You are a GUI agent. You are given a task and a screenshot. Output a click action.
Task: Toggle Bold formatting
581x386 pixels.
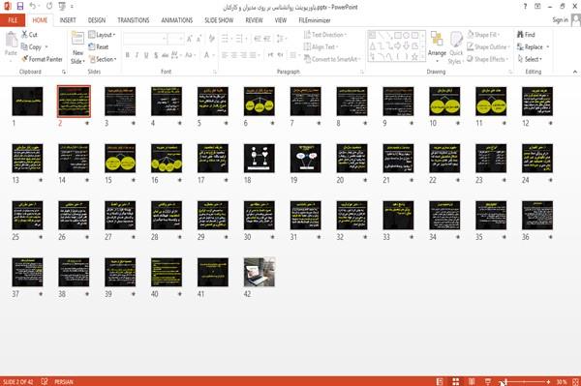tap(128, 55)
